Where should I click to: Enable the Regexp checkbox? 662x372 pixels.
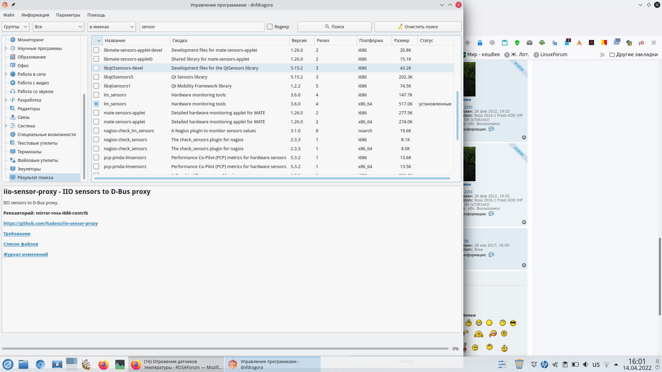(270, 27)
